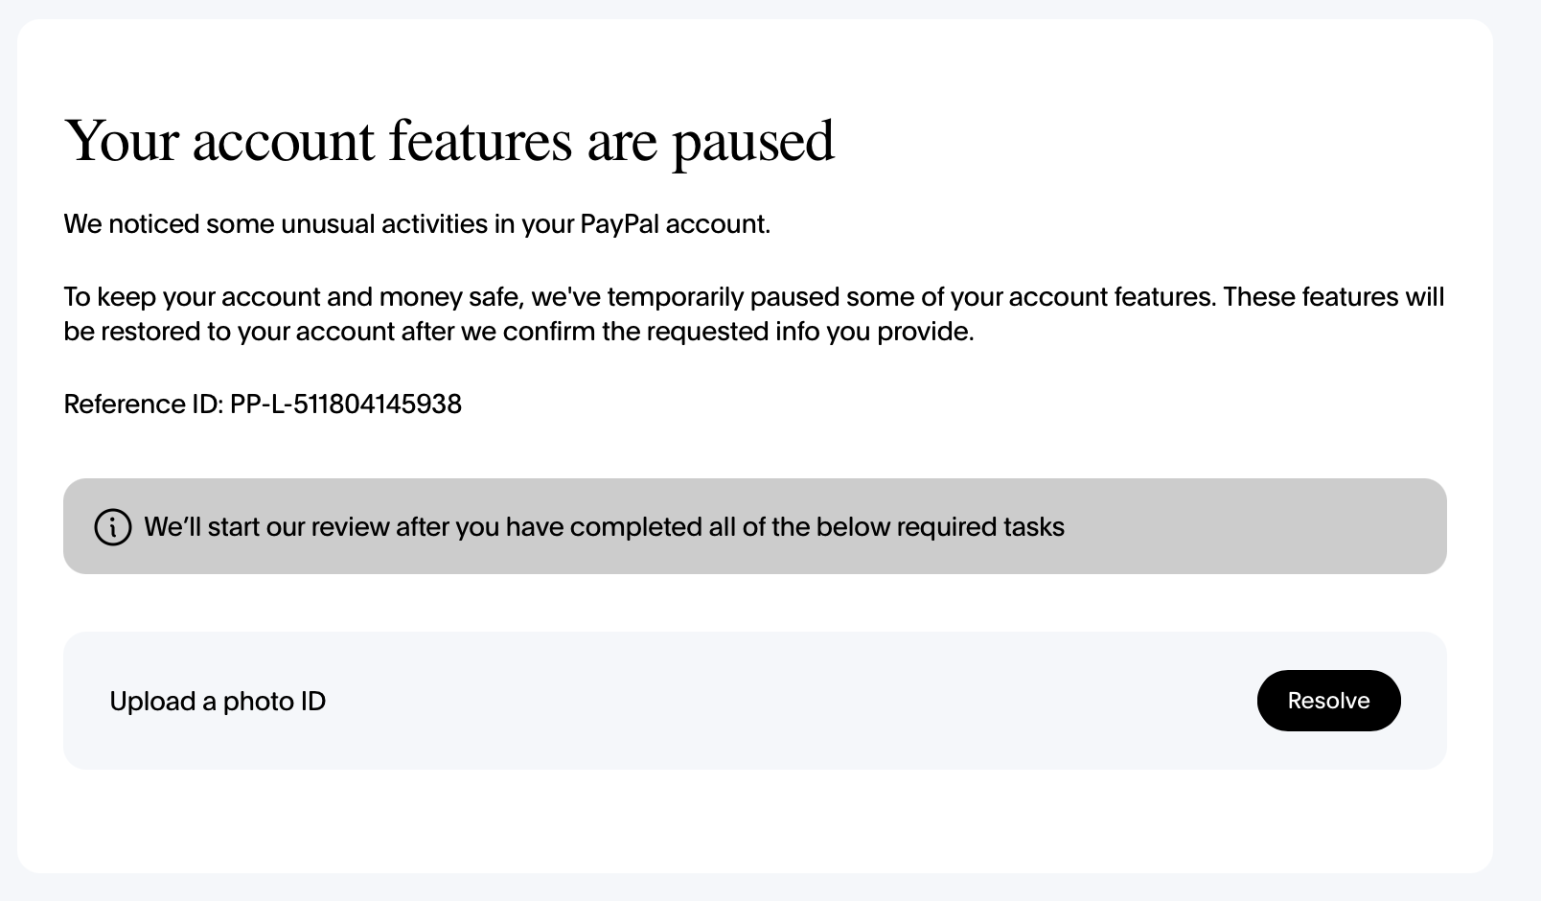This screenshot has height=901, width=1541.
Task: Click the word "paused" in the heading
Action: click(752, 142)
